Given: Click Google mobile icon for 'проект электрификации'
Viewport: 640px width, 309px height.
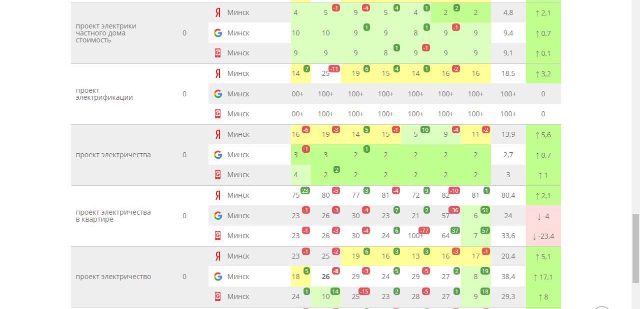Looking at the screenshot, I should coord(217,114).
